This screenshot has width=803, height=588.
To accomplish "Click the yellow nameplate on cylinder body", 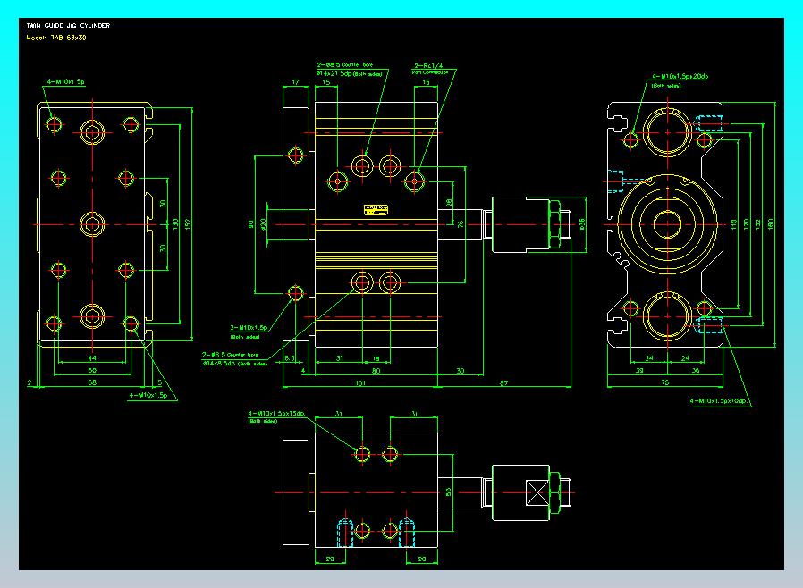I will point(376,210).
